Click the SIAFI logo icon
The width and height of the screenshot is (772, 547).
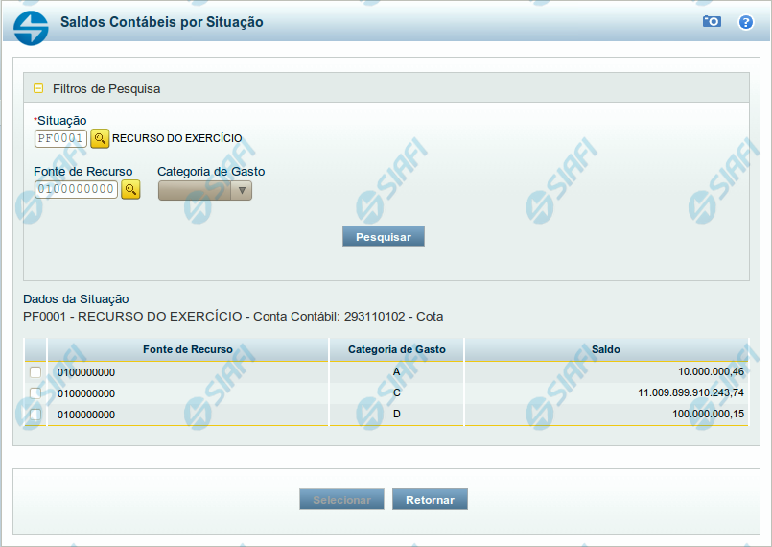tap(31, 27)
